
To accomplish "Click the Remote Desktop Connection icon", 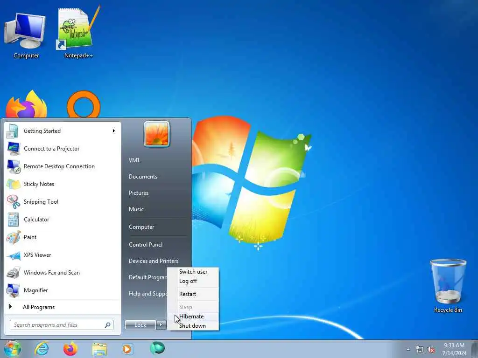I will (x=14, y=166).
